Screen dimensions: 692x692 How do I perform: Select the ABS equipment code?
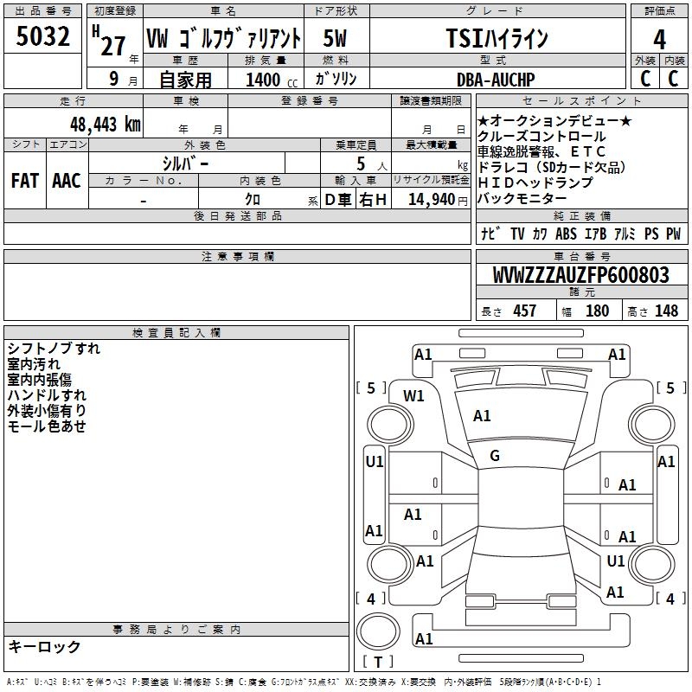click(x=566, y=234)
